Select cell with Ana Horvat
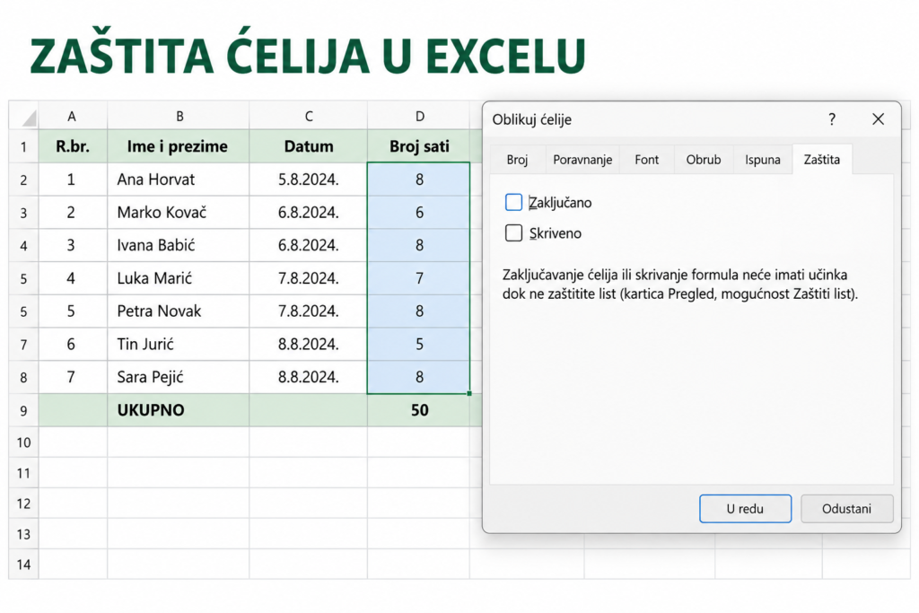 179,180
